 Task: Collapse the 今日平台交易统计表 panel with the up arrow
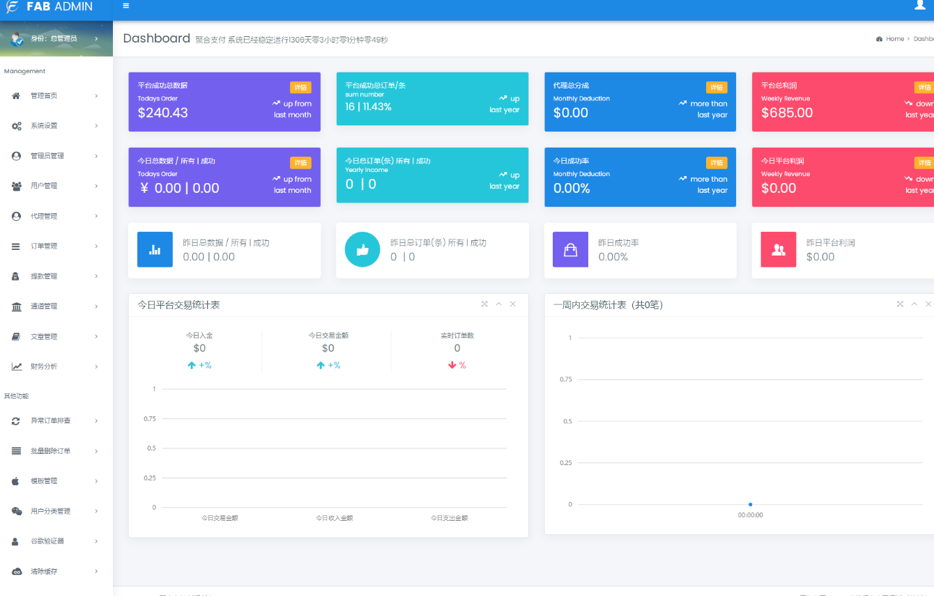pos(498,304)
